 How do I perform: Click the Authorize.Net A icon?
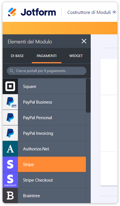[10, 149]
